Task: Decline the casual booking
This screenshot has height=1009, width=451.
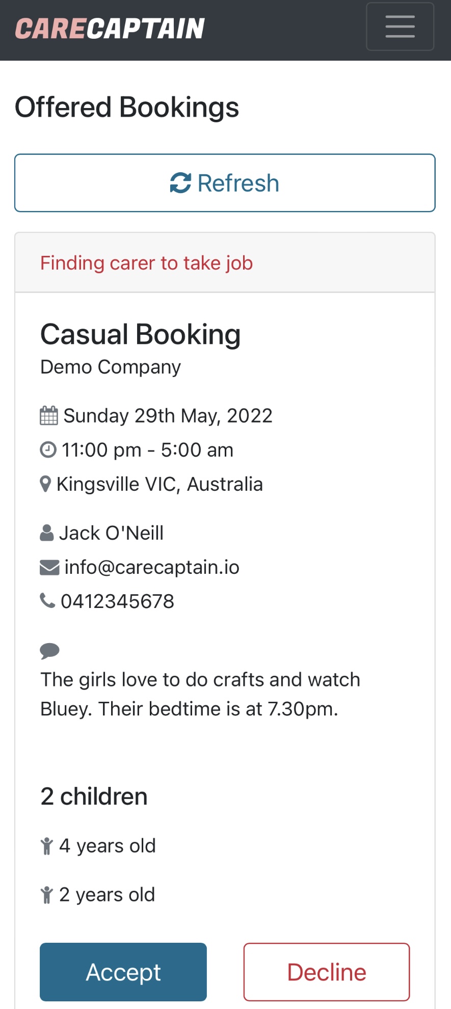Action: (327, 972)
